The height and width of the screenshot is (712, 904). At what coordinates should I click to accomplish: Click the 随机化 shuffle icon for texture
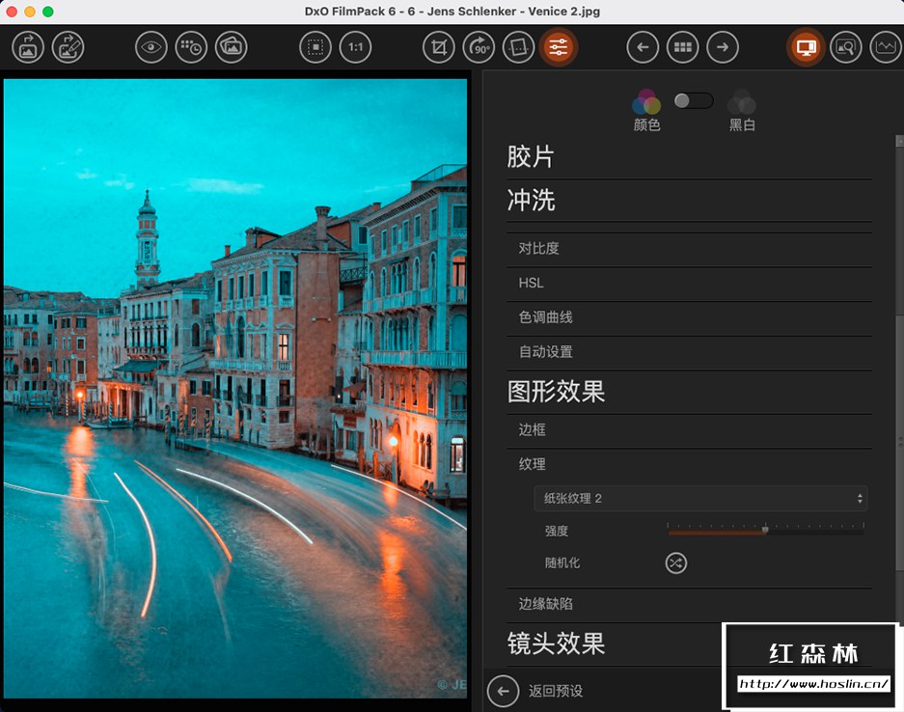coord(675,563)
